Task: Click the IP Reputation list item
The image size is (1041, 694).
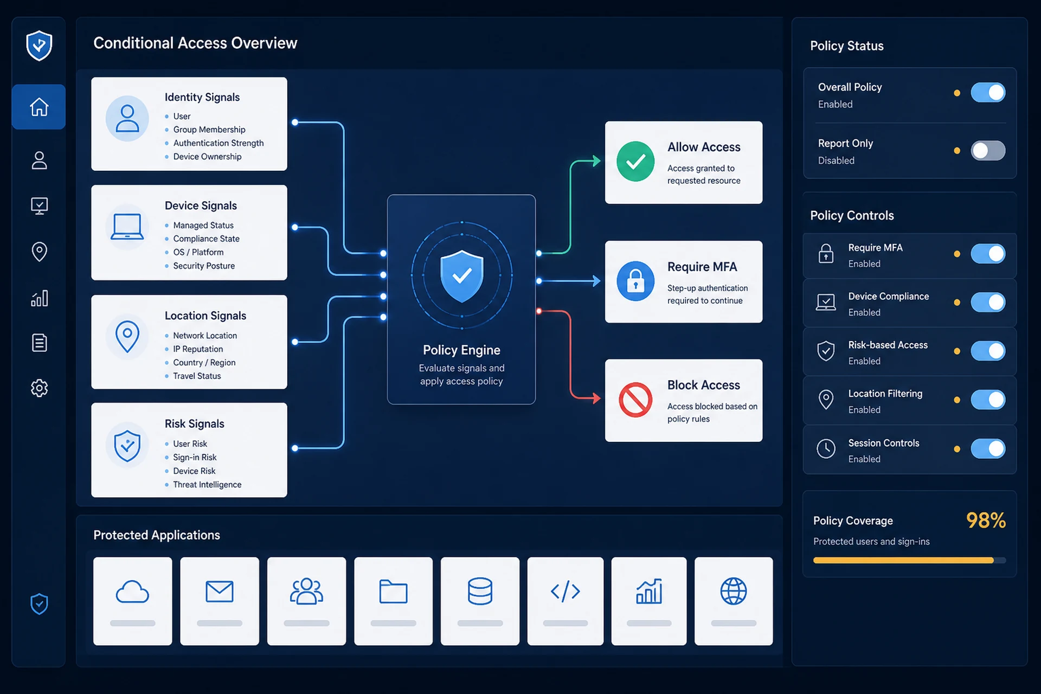Action: click(198, 349)
